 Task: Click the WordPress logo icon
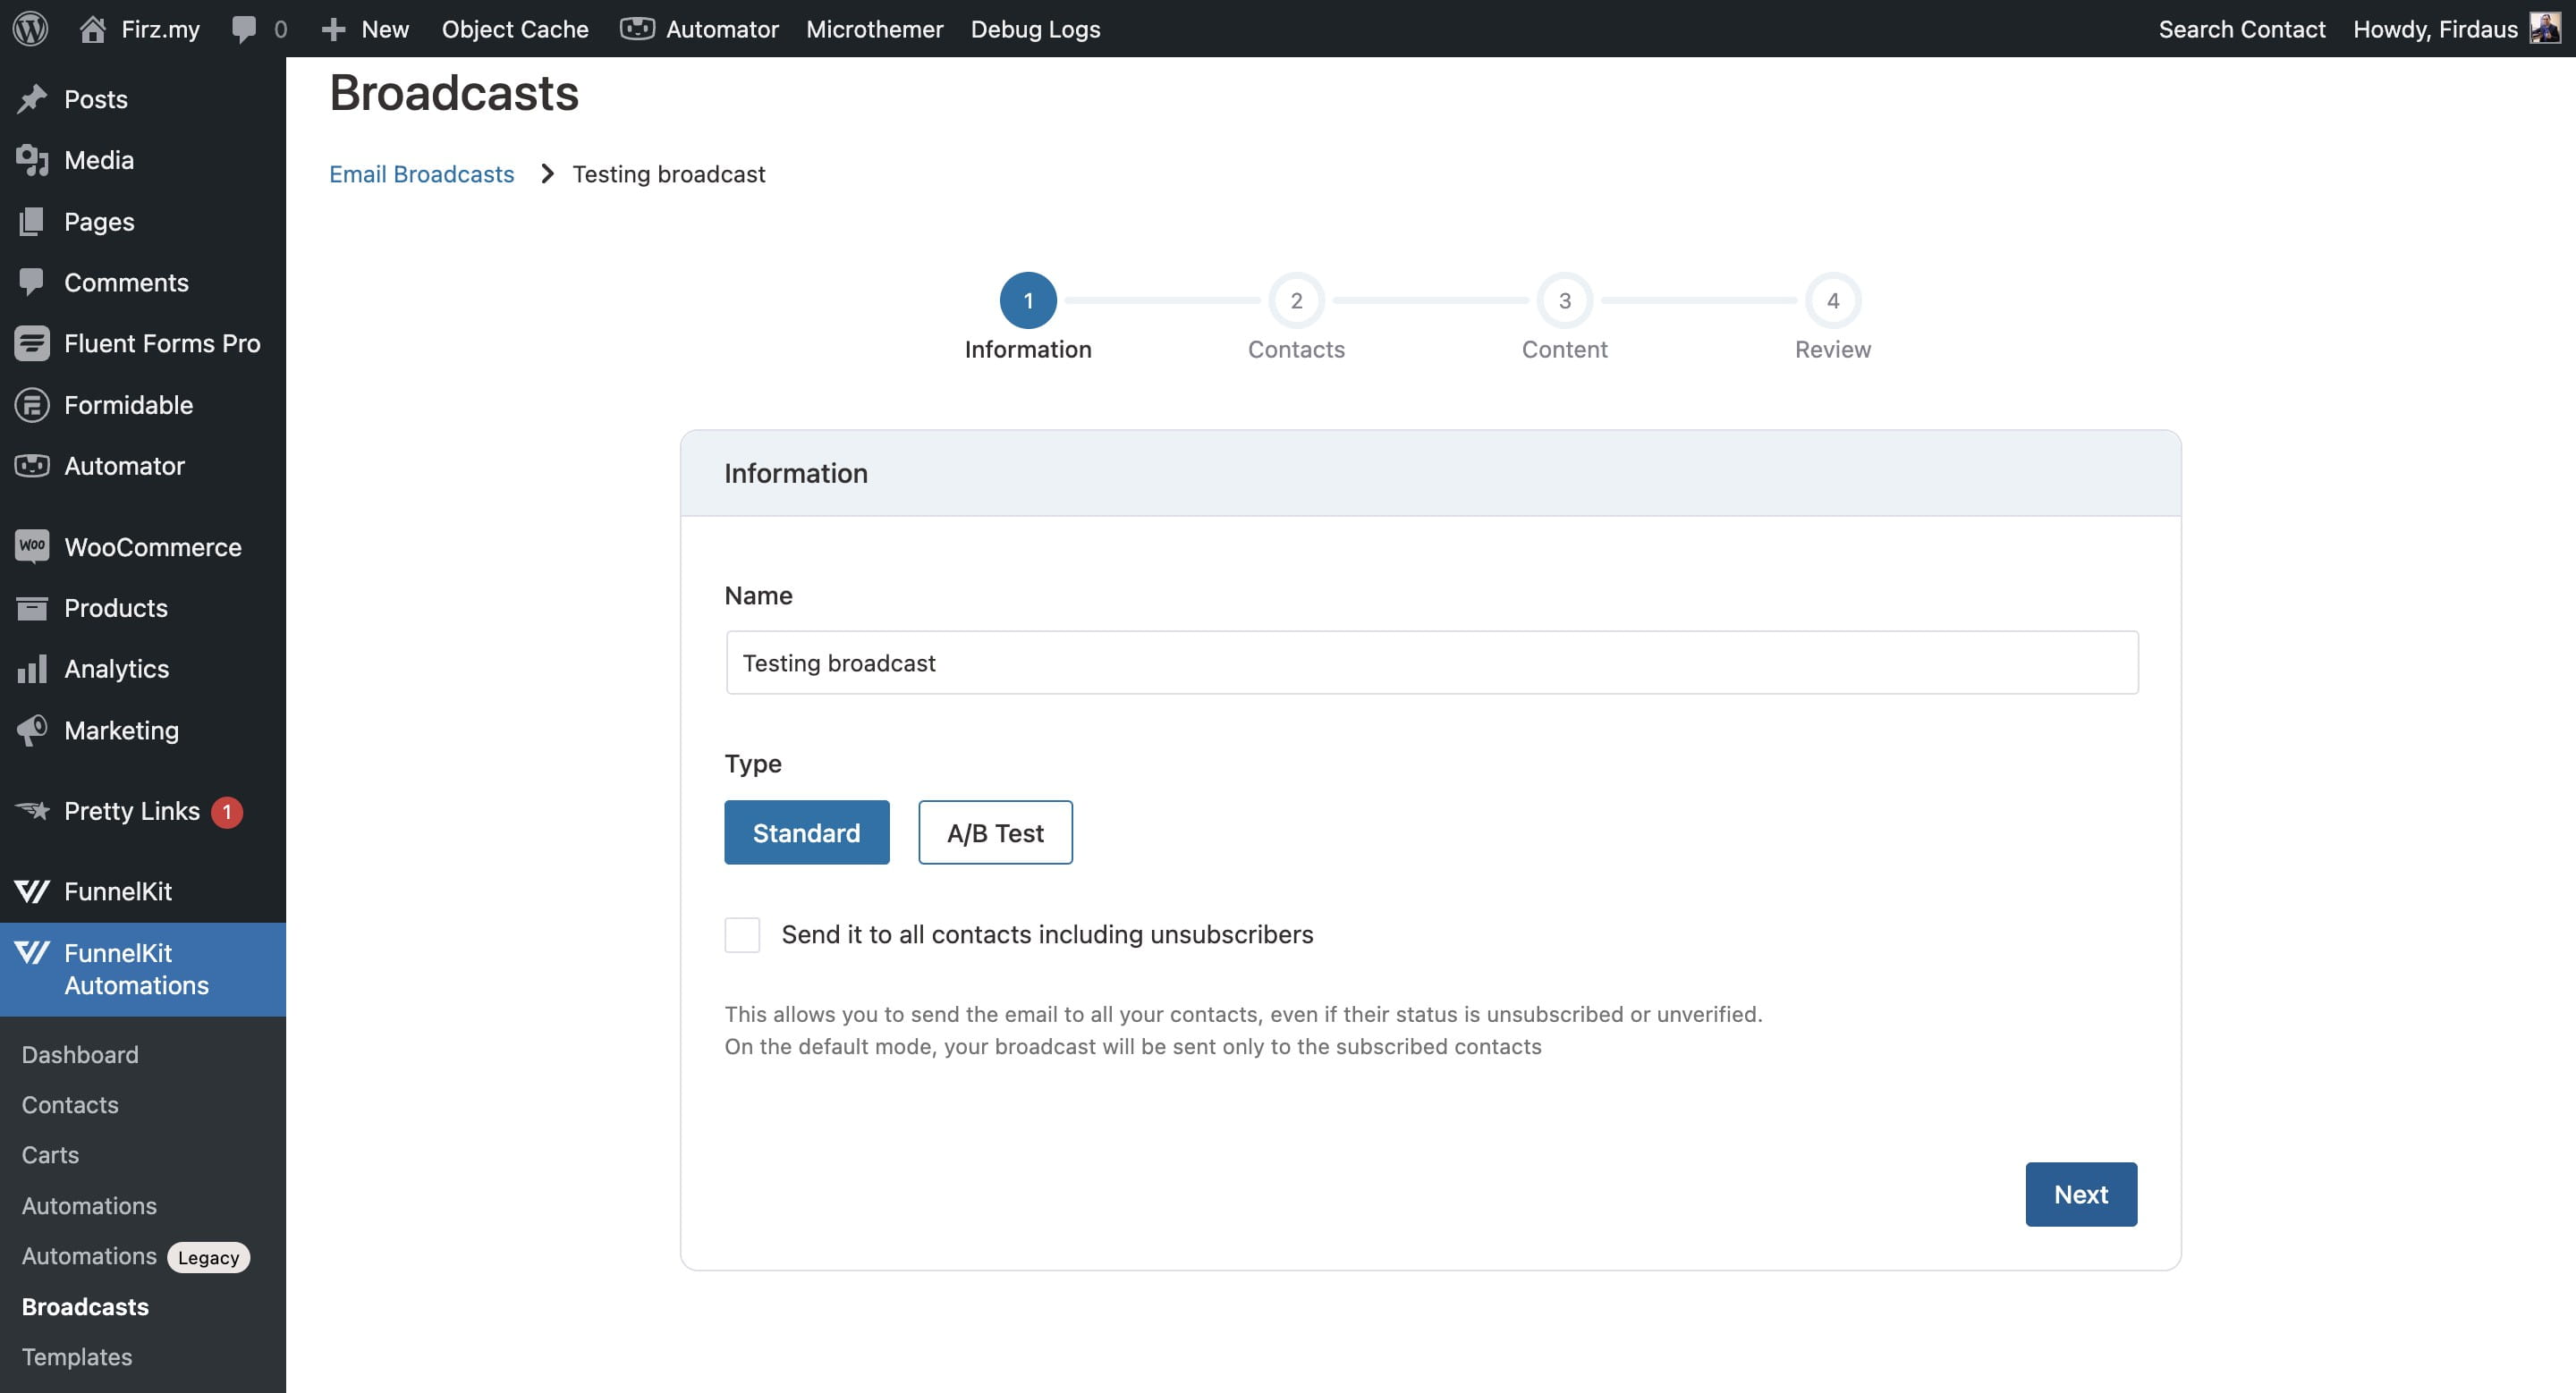pos(30,28)
